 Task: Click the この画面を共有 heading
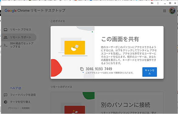click(120, 39)
